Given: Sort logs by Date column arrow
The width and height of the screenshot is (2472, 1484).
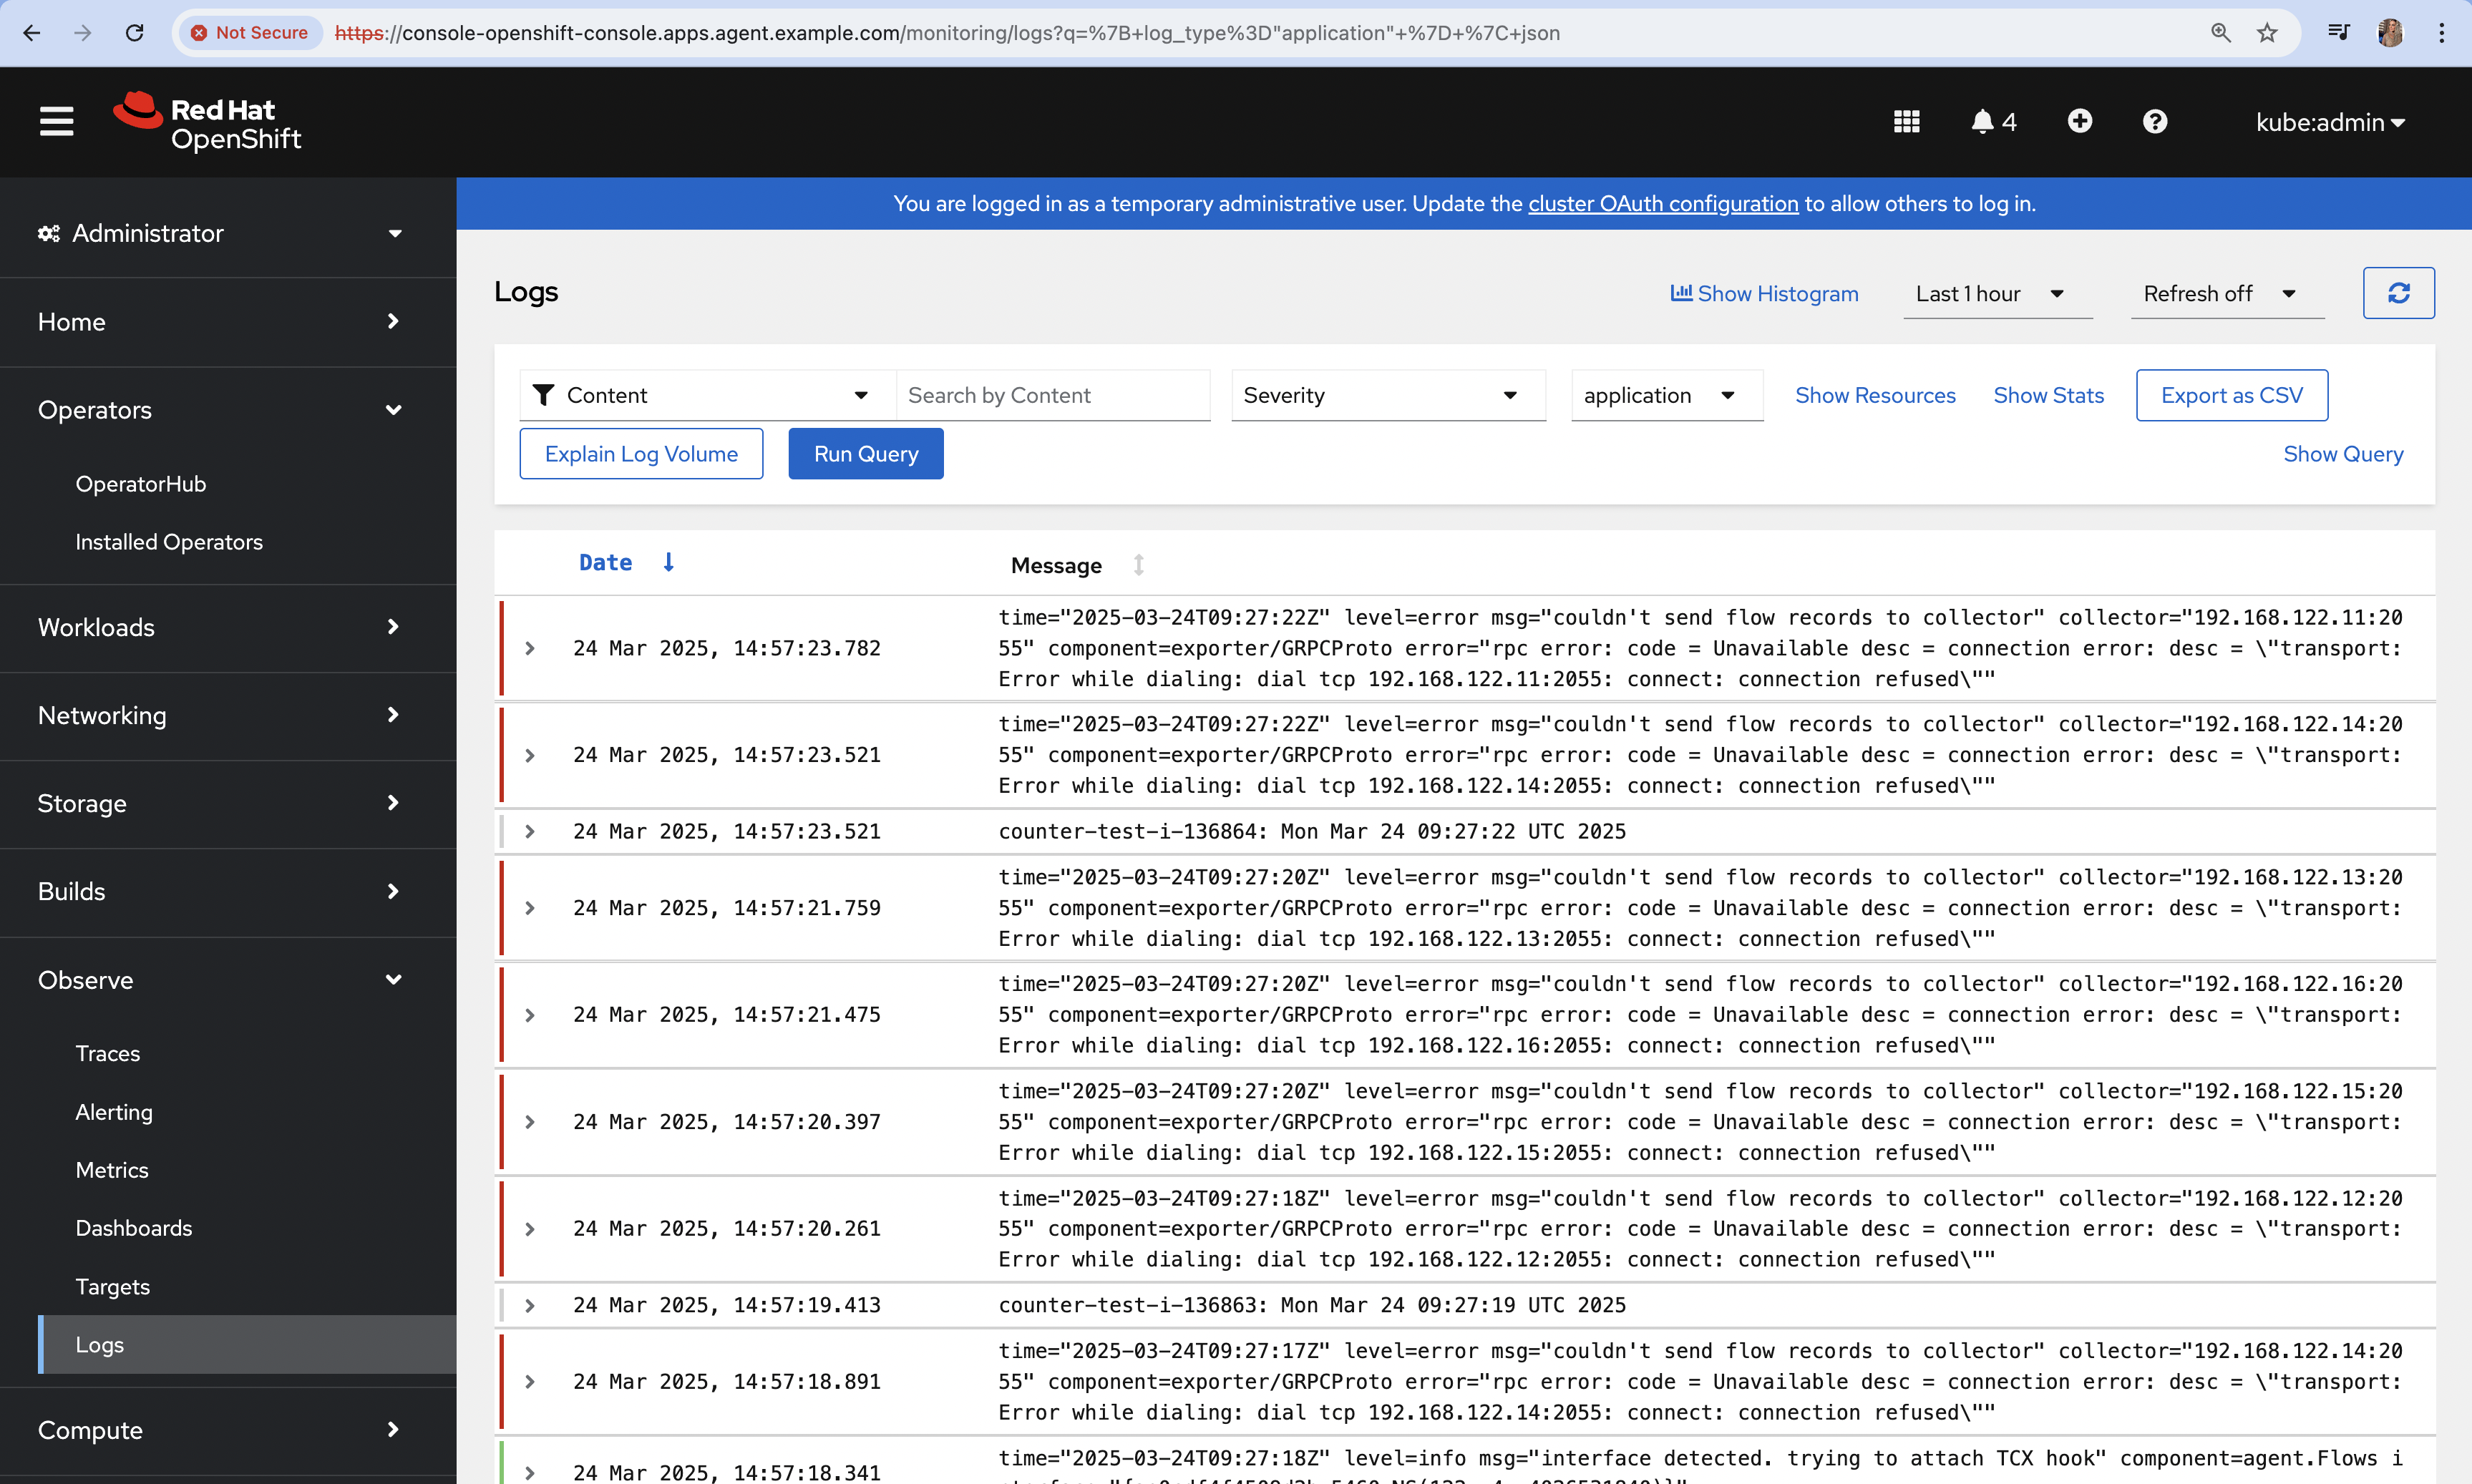Looking at the screenshot, I should (668, 562).
